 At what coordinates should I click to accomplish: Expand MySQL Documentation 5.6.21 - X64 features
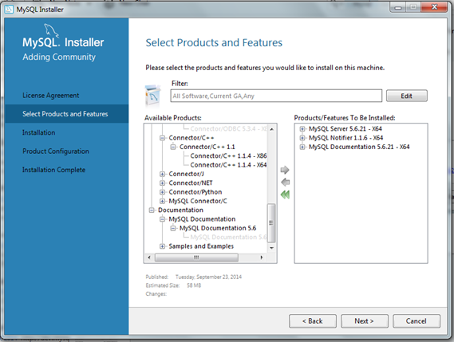click(x=302, y=147)
